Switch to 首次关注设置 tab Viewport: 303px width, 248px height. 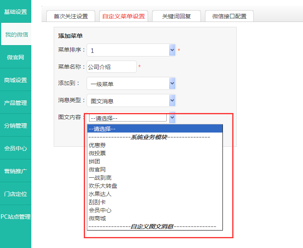point(71,16)
